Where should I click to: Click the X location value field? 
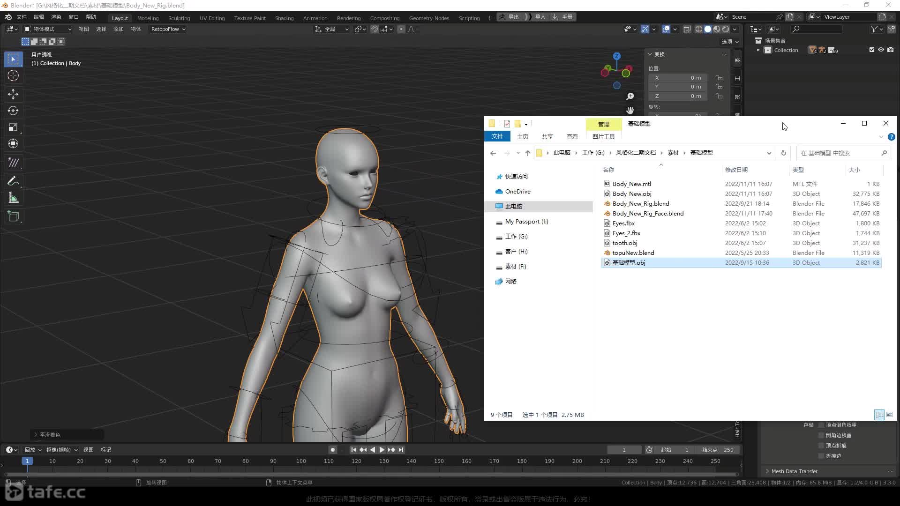pos(678,78)
